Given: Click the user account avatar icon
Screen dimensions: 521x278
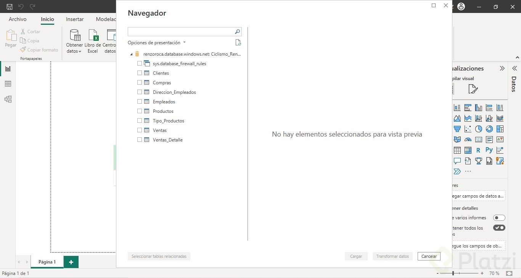Looking at the screenshot, I should 461,6.
